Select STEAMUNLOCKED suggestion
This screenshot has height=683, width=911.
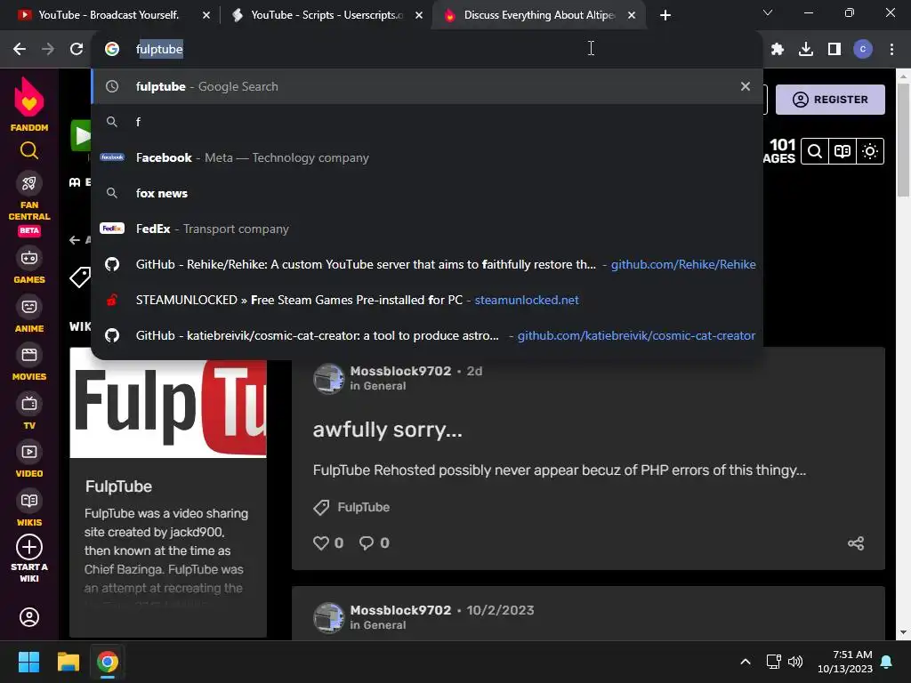click(427, 301)
